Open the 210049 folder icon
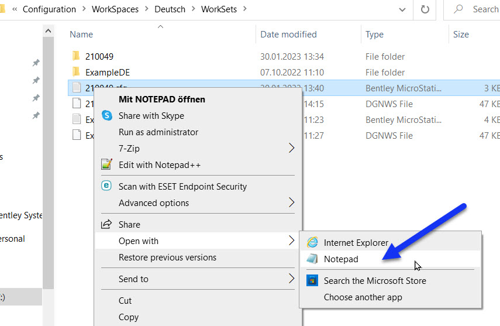The width and height of the screenshot is (500, 326). point(75,57)
